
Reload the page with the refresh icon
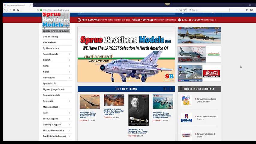14,10
